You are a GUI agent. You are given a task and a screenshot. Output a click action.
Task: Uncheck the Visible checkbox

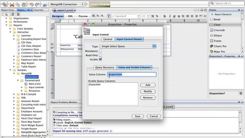coord(100,59)
